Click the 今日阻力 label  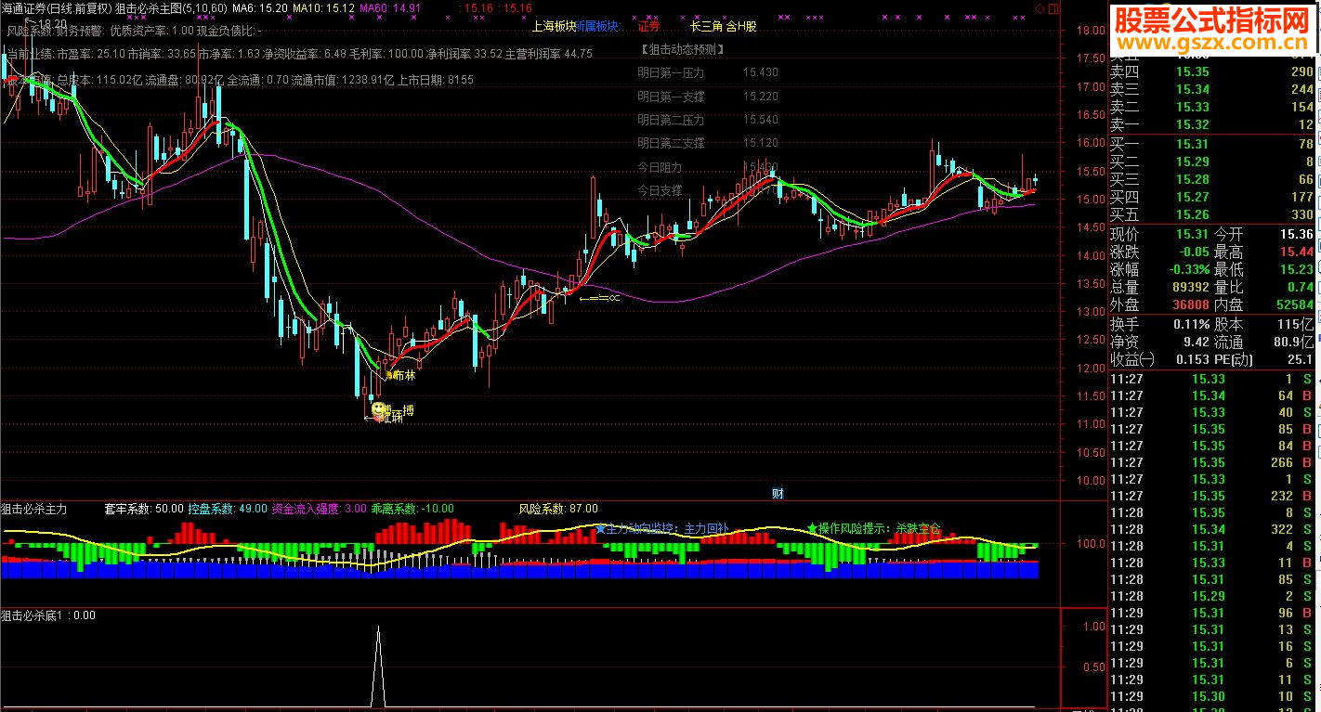click(660, 167)
